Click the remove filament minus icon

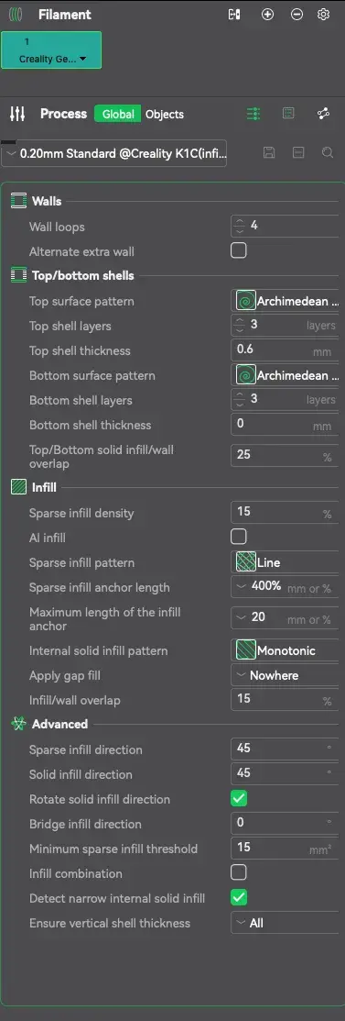click(x=296, y=15)
